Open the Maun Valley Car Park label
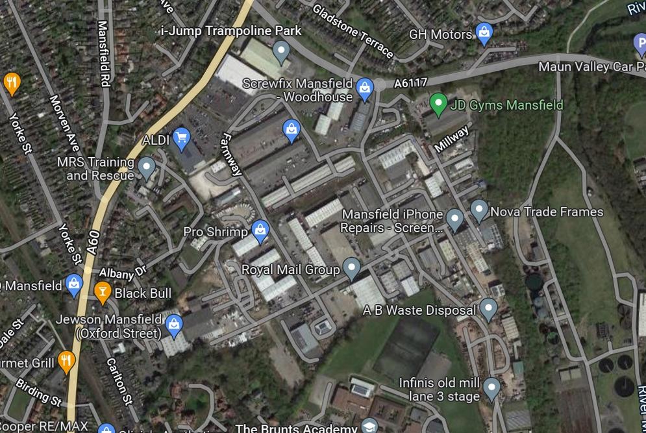 click(x=592, y=67)
